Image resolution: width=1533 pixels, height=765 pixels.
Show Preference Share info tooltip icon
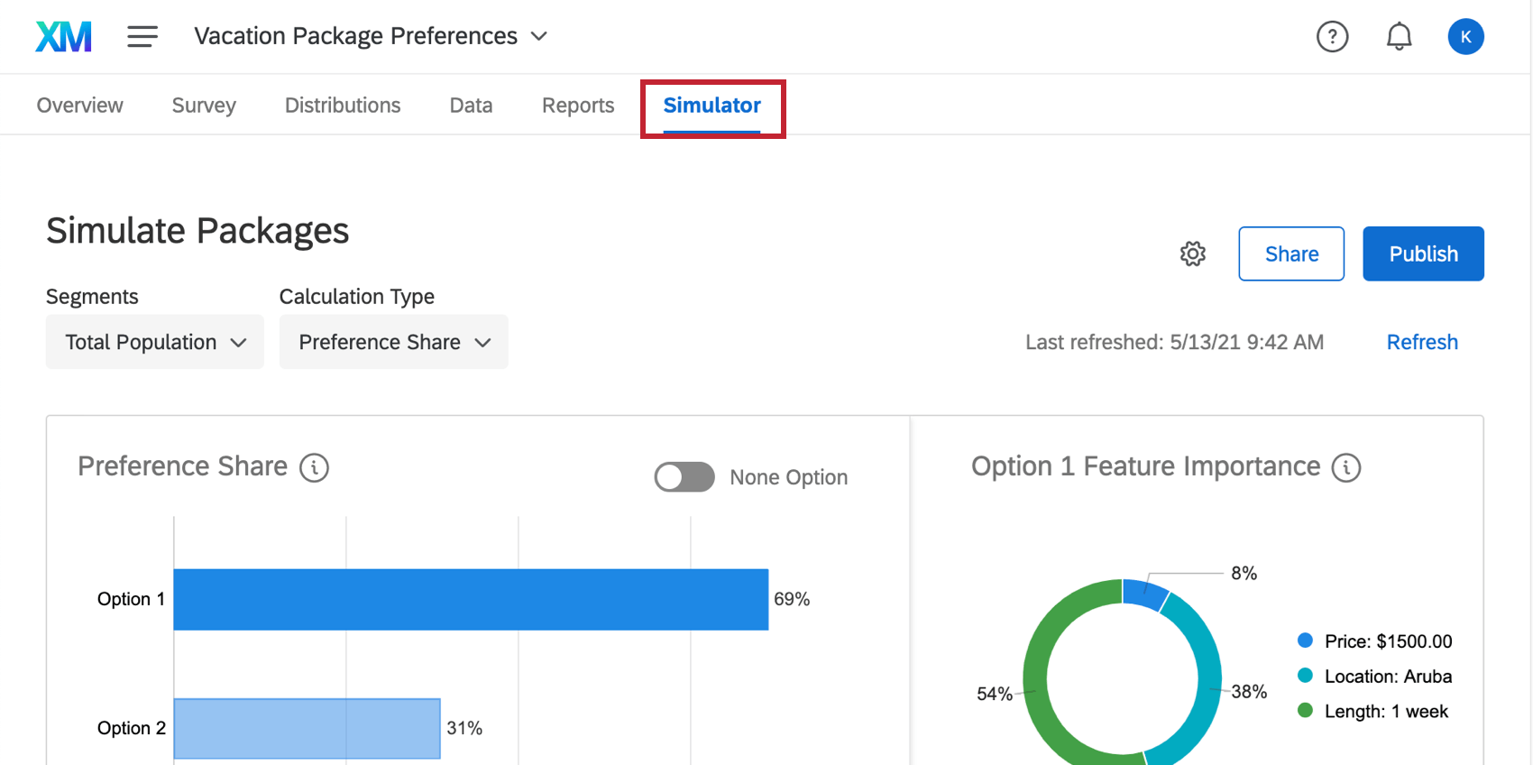(314, 467)
